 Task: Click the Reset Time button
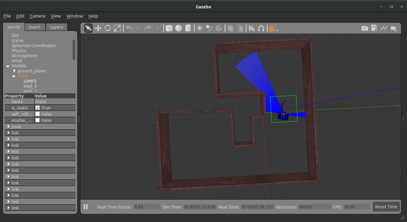[386, 207]
